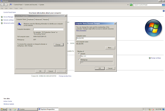
Task: Click the Back navigation arrow button
Action: click(2, 5)
